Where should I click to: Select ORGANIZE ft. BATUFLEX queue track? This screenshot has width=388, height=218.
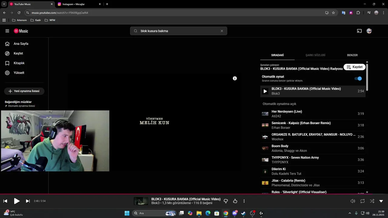pyautogui.click(x=313, y=137)
